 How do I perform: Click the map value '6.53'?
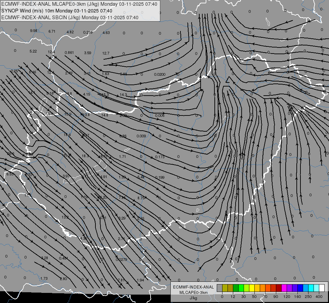coord(10,174)
